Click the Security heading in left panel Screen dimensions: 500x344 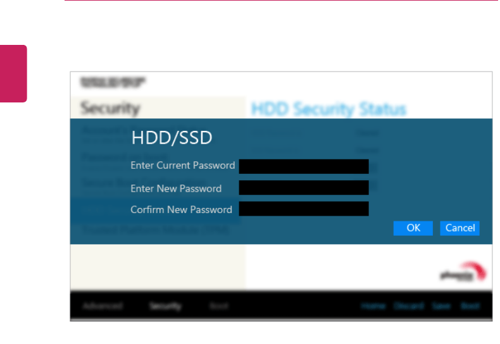click(x=110, y=108)
